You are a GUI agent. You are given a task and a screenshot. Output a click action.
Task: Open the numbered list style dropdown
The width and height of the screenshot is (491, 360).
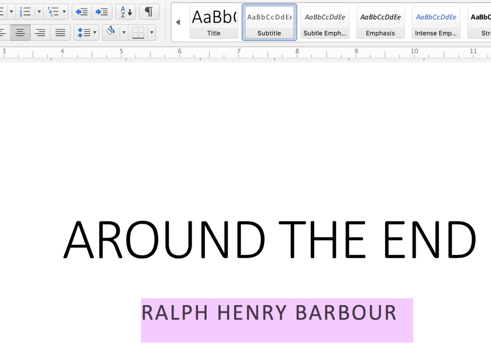point(38,12)
